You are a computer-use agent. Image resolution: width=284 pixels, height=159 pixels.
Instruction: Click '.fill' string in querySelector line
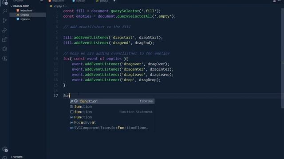[x=149, y=11]
